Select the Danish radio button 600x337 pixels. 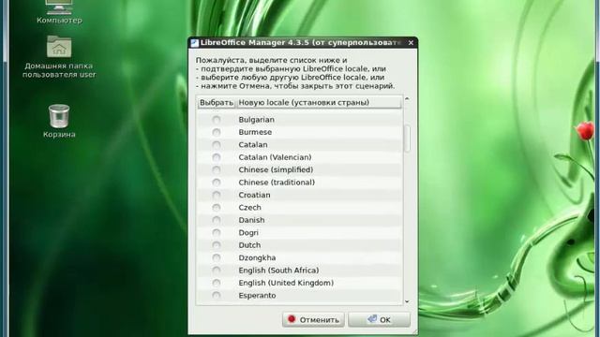[x=217, y=220]
